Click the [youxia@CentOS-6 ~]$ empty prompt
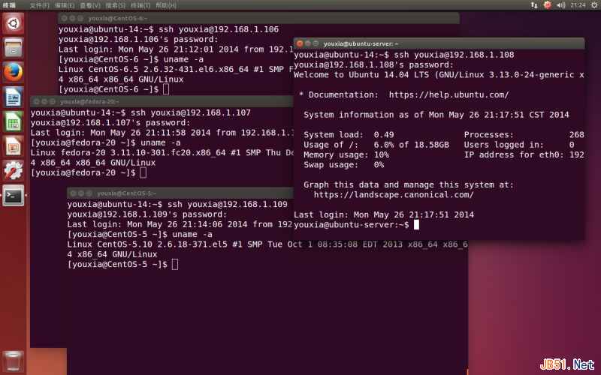Screen dimensions: 601x375 108,89
